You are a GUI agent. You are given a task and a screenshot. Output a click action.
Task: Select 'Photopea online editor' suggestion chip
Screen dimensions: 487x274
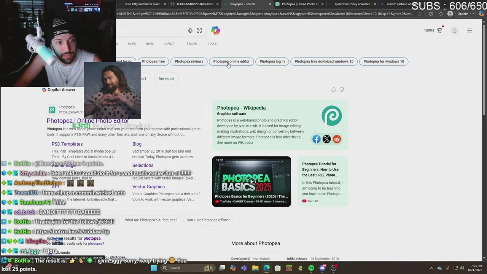tap(231, 61)
